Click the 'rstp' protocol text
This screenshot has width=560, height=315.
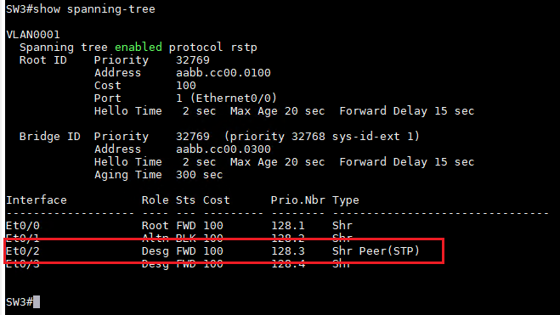(x=244, y=48)
